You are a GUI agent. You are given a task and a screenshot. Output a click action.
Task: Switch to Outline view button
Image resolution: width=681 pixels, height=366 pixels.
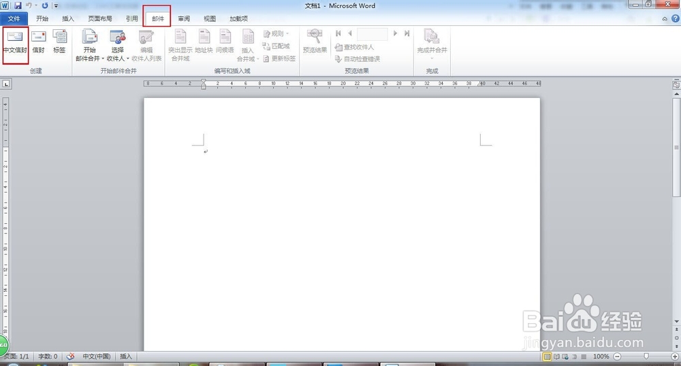575,356
